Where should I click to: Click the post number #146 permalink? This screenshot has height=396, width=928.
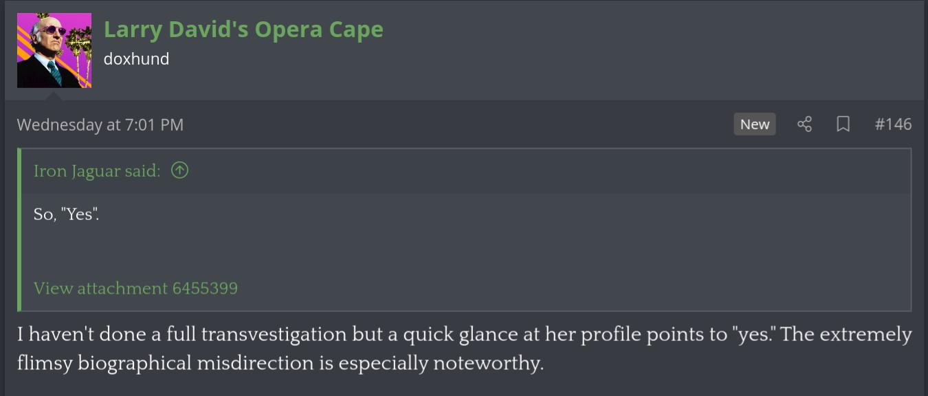point(893,124)
